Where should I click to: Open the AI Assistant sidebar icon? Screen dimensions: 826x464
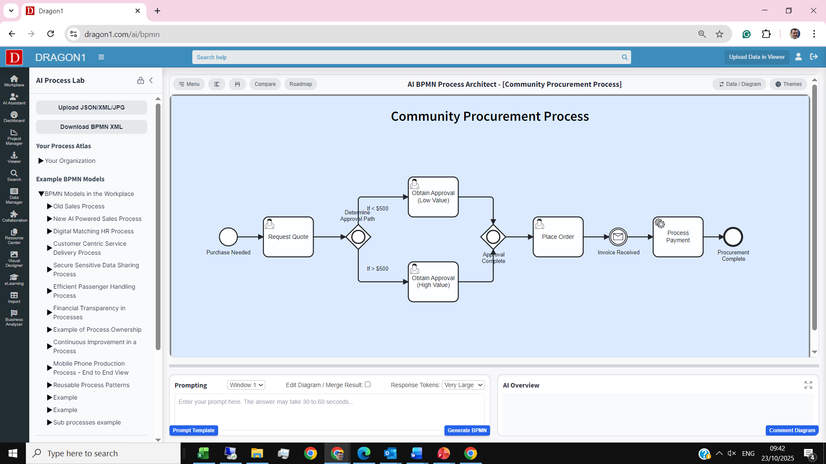(14, 99)
